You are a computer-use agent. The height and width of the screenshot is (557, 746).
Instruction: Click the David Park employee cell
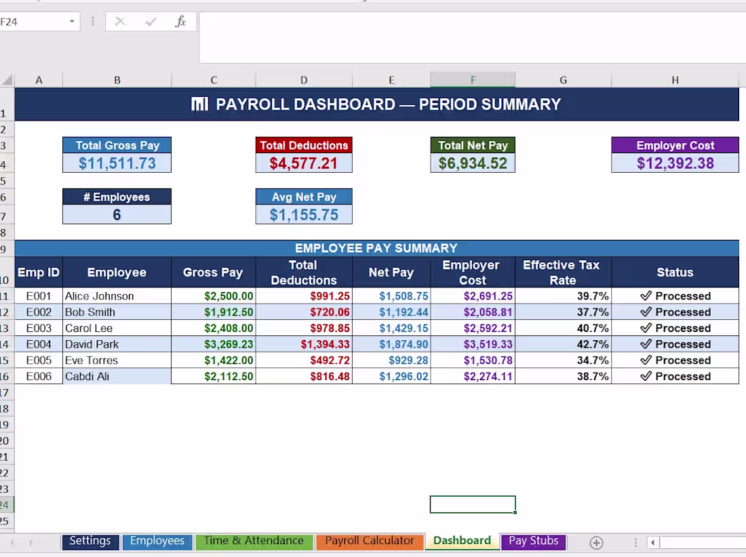pyautogui.click(x=117, y=344)
